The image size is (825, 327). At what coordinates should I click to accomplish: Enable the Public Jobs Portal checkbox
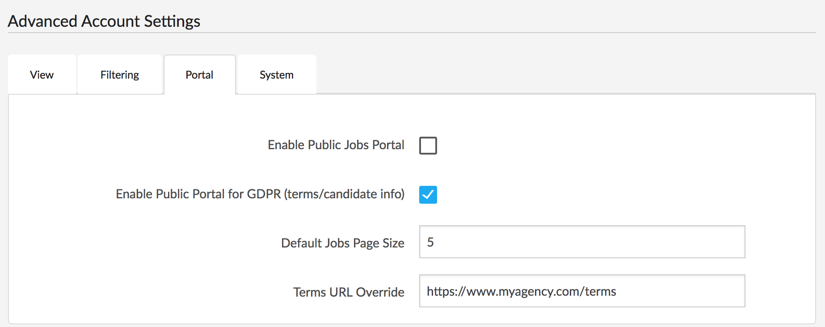428,146
